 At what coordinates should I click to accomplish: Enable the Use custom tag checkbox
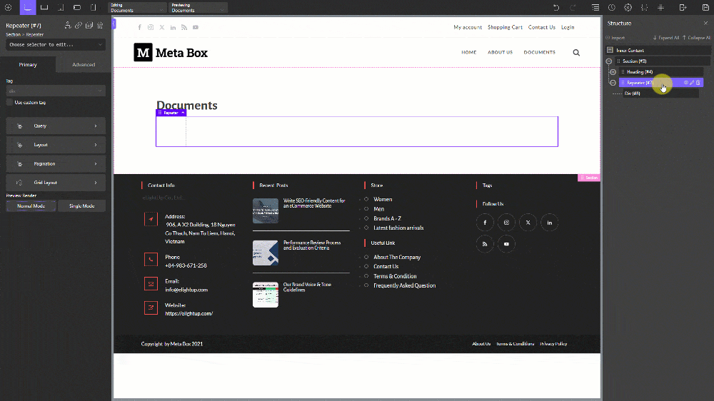tap(9, 103)
